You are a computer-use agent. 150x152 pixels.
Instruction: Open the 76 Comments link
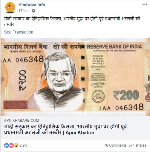pyautogui.click(x=115, y=145)
